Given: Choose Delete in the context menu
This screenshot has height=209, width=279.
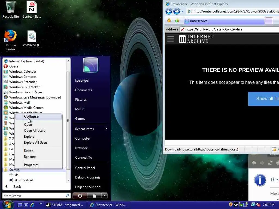Looking at the screenshot, I should 38,151.
